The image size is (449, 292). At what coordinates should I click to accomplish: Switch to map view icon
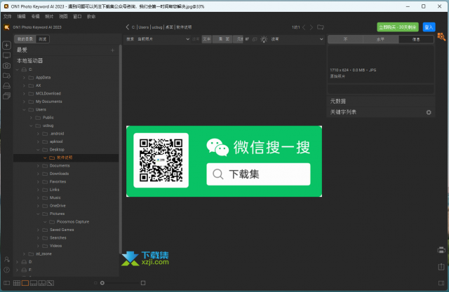click(x=51, y=283)
